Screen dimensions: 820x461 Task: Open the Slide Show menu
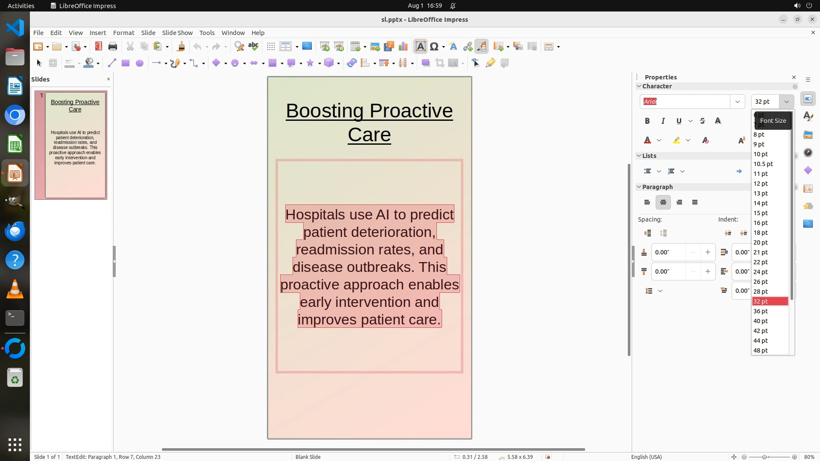177,33
